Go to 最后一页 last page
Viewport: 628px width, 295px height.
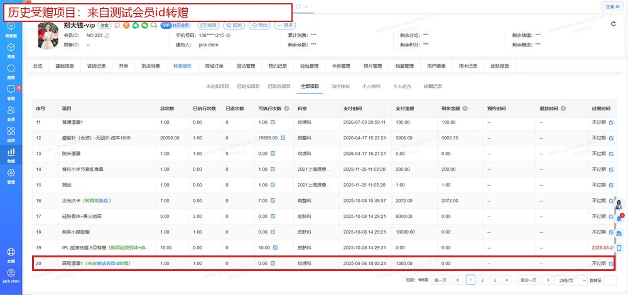click(x=528, y=280)
